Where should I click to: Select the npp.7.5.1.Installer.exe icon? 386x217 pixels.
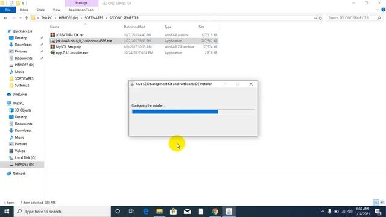[52, 52]
